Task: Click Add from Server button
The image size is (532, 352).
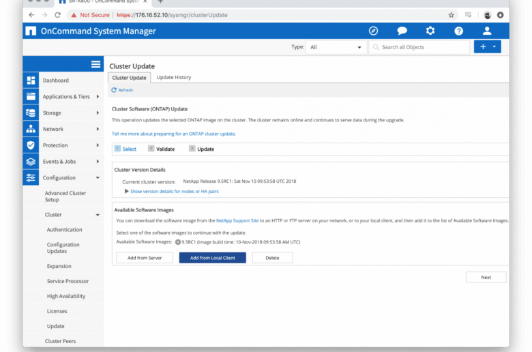Action: 145,258
